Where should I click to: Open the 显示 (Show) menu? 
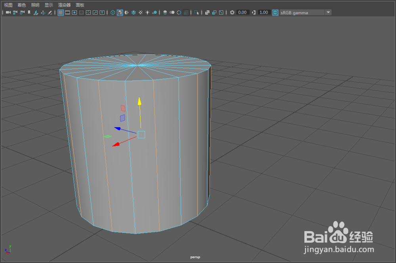49,5
